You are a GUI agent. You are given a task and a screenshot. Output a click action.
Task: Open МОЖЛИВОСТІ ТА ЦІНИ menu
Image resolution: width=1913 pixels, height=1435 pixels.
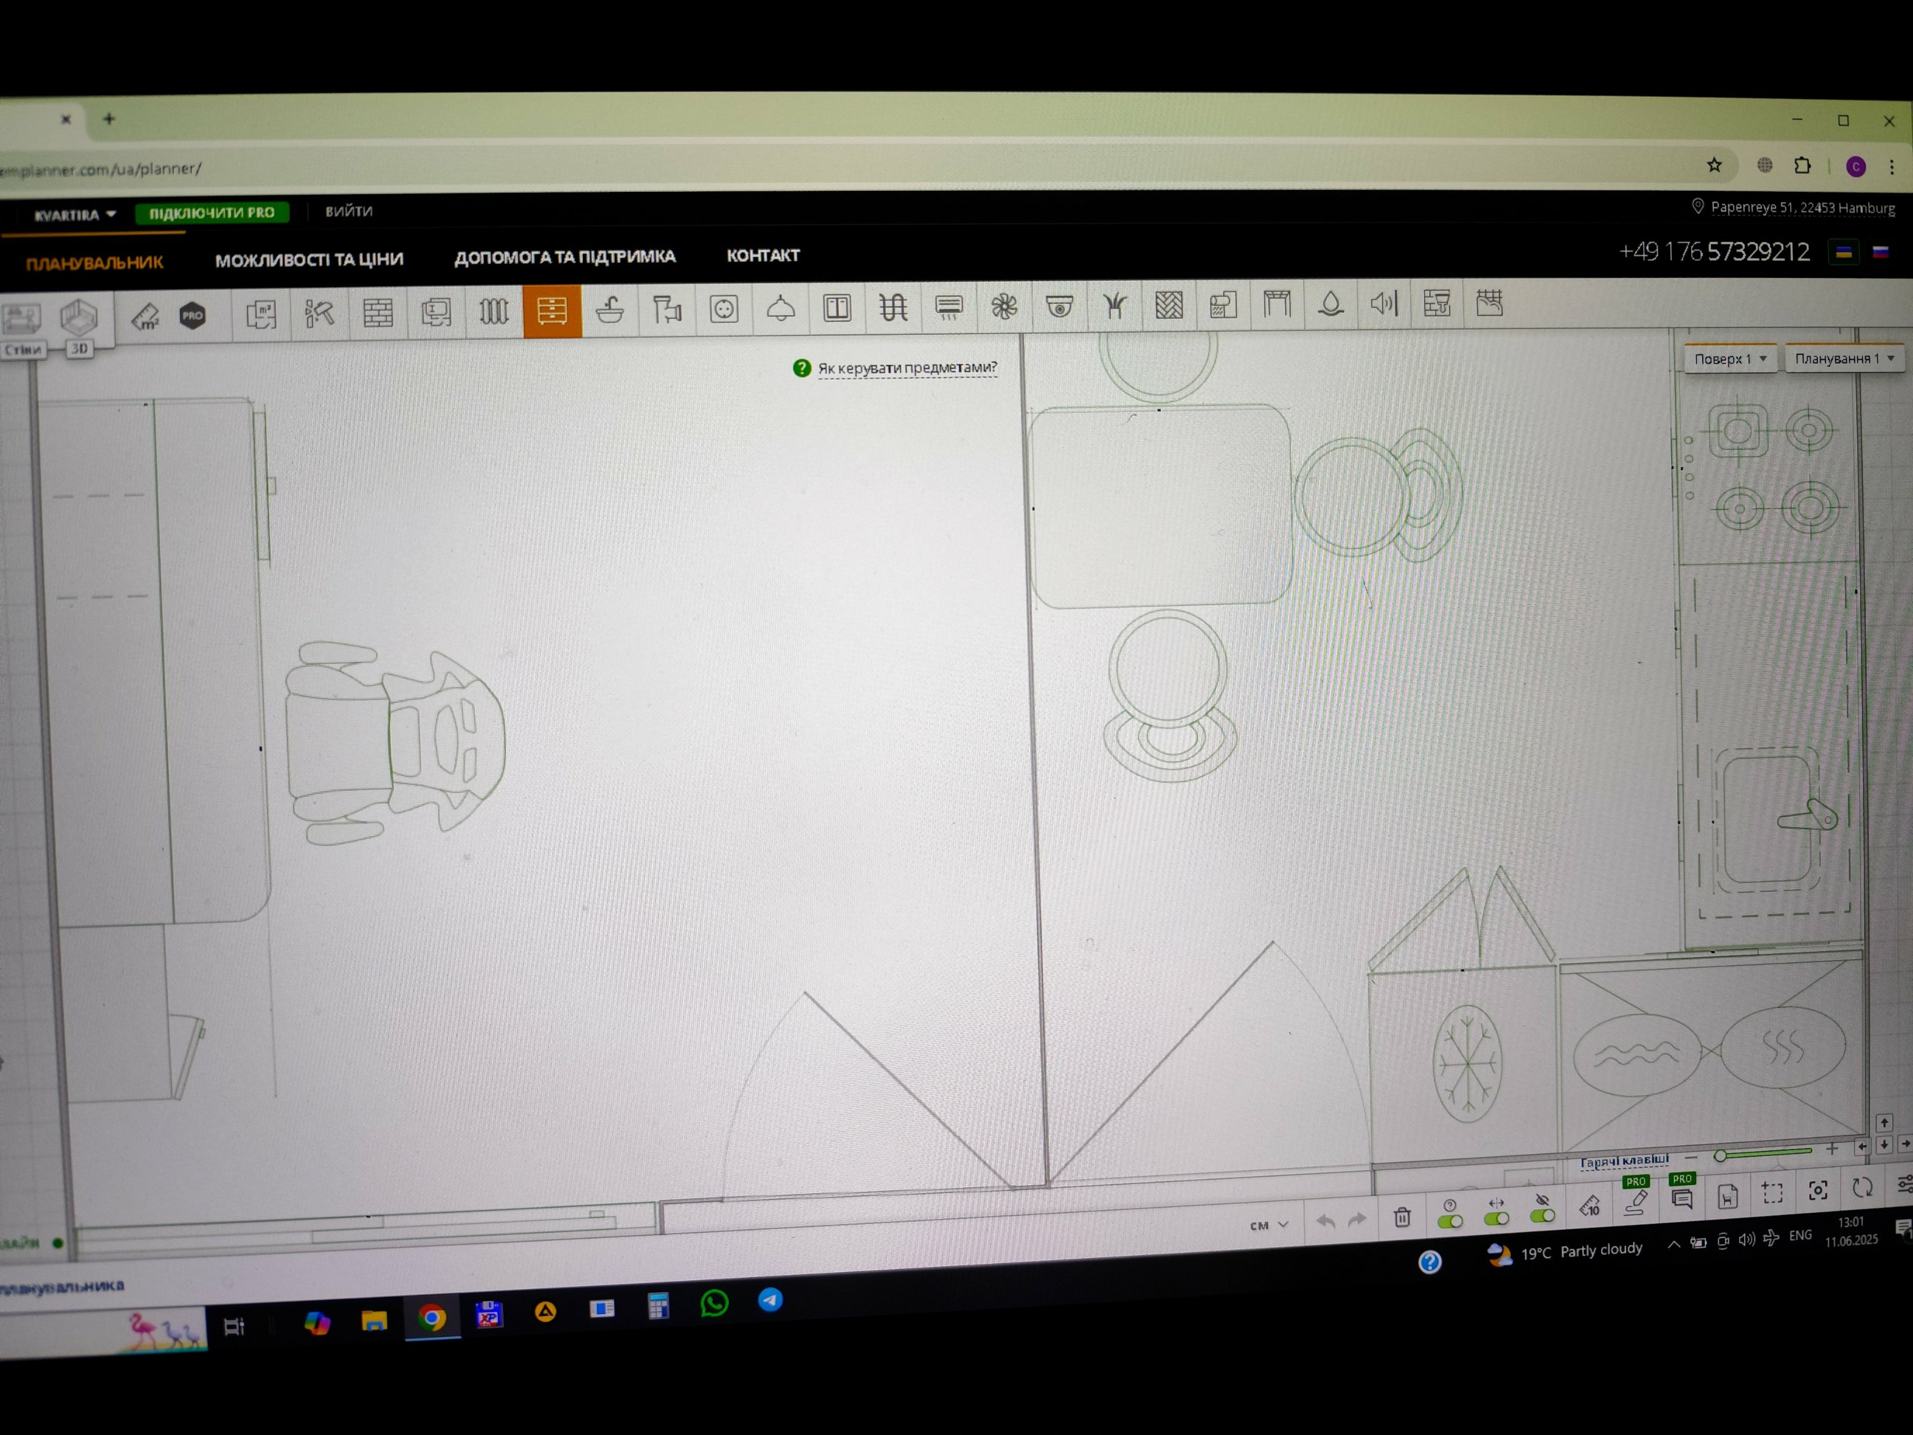(309, 259)
